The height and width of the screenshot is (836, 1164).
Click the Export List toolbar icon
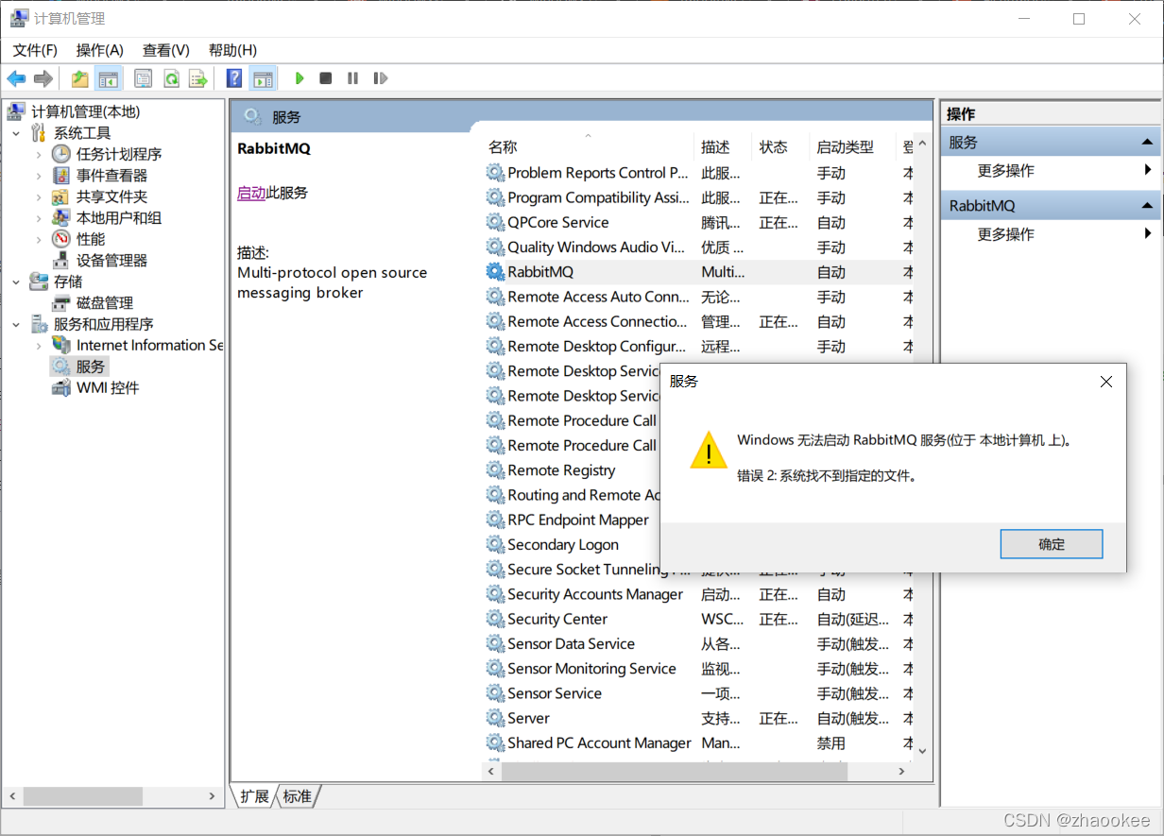pyautogui.click(x=197, y=78)
